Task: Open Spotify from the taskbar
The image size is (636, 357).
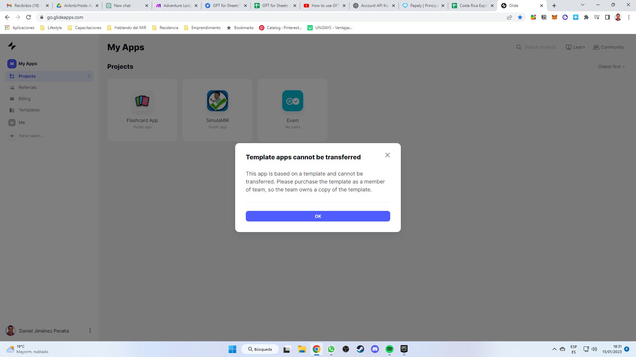Action: click(x=389, y=349)
